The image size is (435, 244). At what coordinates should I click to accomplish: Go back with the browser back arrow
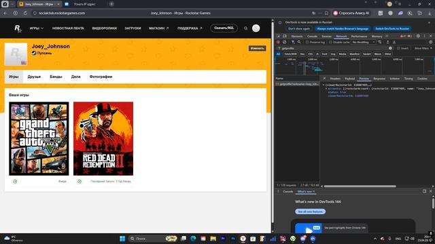click(x=5, y=13)
